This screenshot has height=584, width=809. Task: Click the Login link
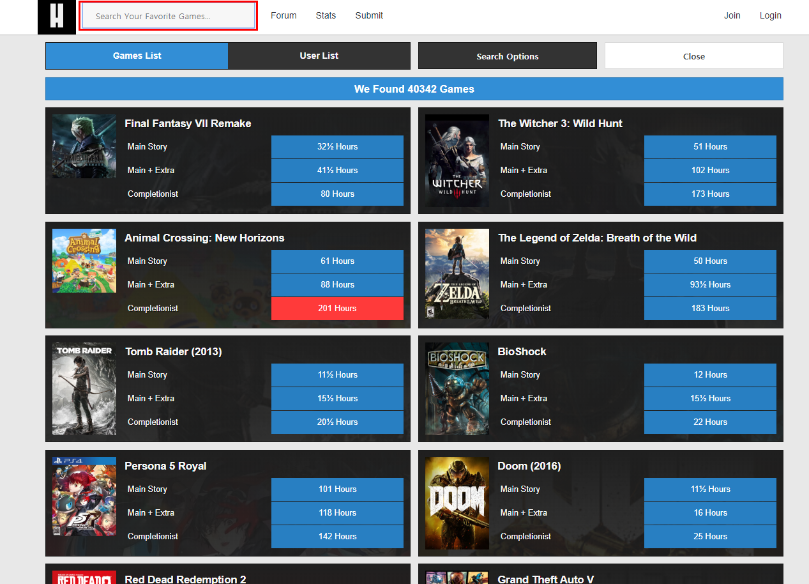770,15
